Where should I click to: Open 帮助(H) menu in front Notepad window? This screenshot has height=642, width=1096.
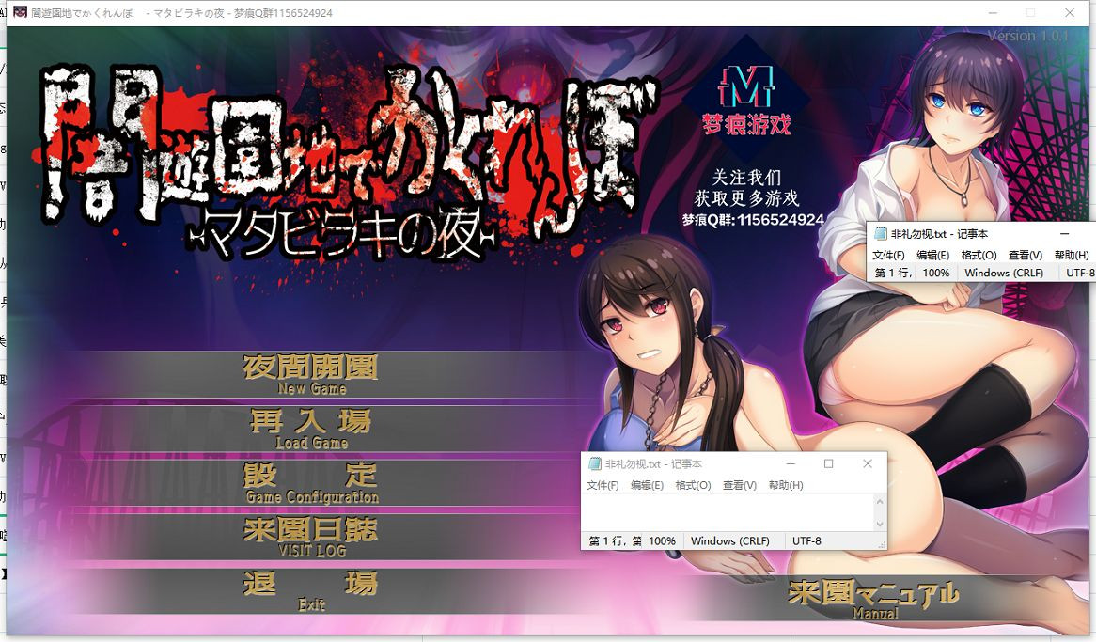click(786, 485)
